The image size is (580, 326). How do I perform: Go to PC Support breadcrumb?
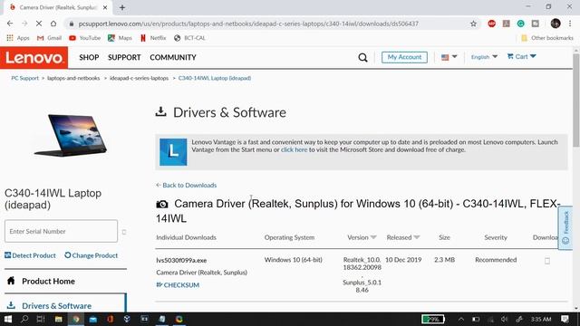(x=24, y=78)
